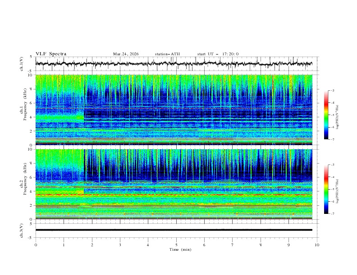Click inside the ch.1 frequency spectrogram
357x275 pixels.
point(174,110)
